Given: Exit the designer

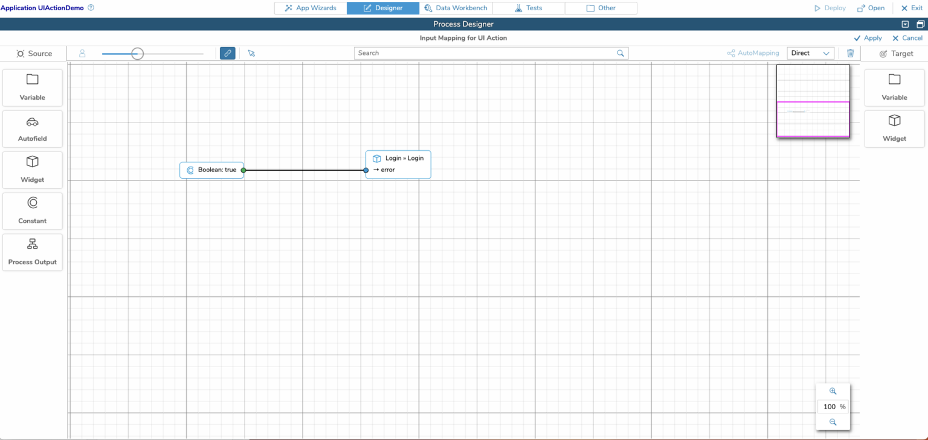Looking at the screenshot, I should [x=912, y=8].
